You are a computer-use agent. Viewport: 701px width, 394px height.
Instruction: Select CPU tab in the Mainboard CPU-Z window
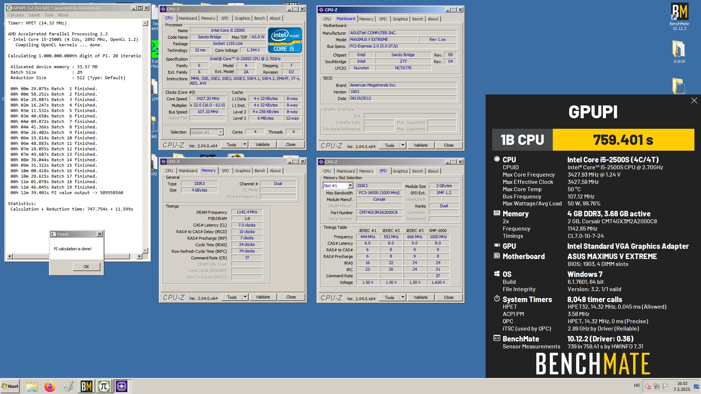tap(327, 19)
